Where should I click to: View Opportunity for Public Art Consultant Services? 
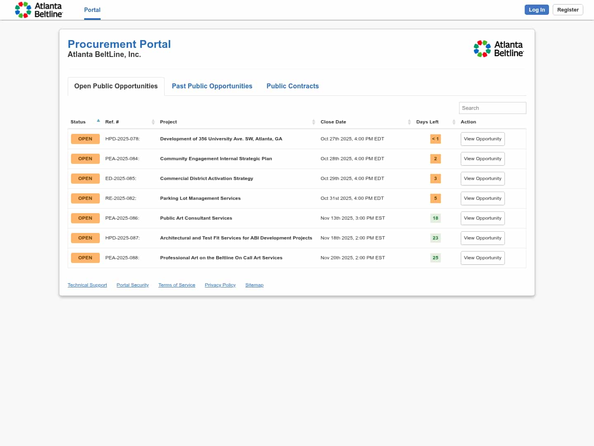point(482,218)
